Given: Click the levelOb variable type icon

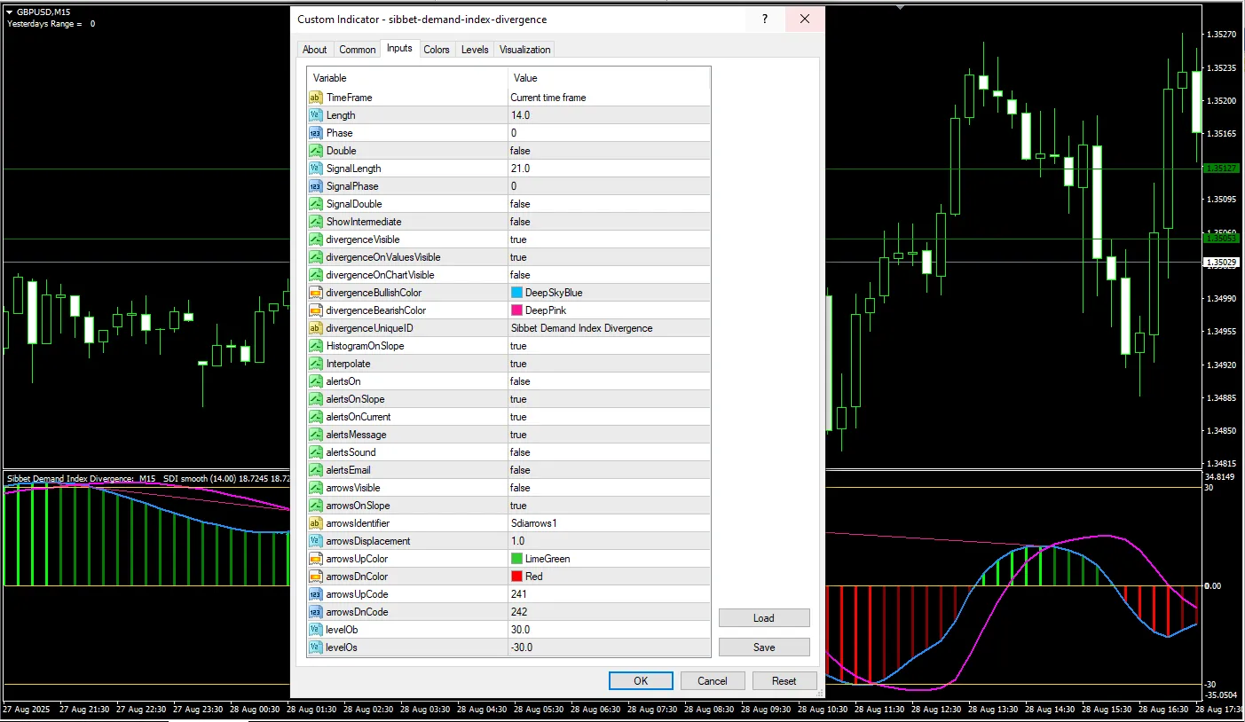Looking at the screenshot, I should coord(315,630).
